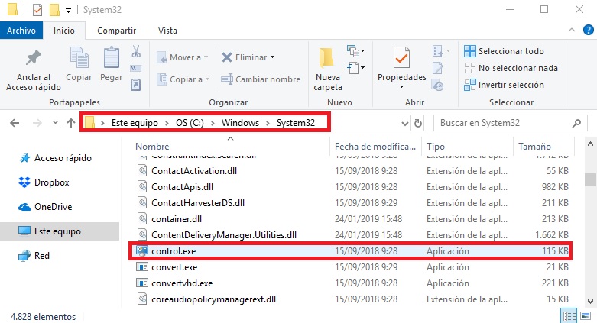Open the Archivo menu
Screen dimensions: 597x323
[21, 31]
